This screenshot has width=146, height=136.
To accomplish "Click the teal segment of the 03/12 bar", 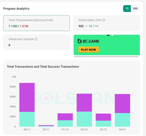I will pos(103,124).
